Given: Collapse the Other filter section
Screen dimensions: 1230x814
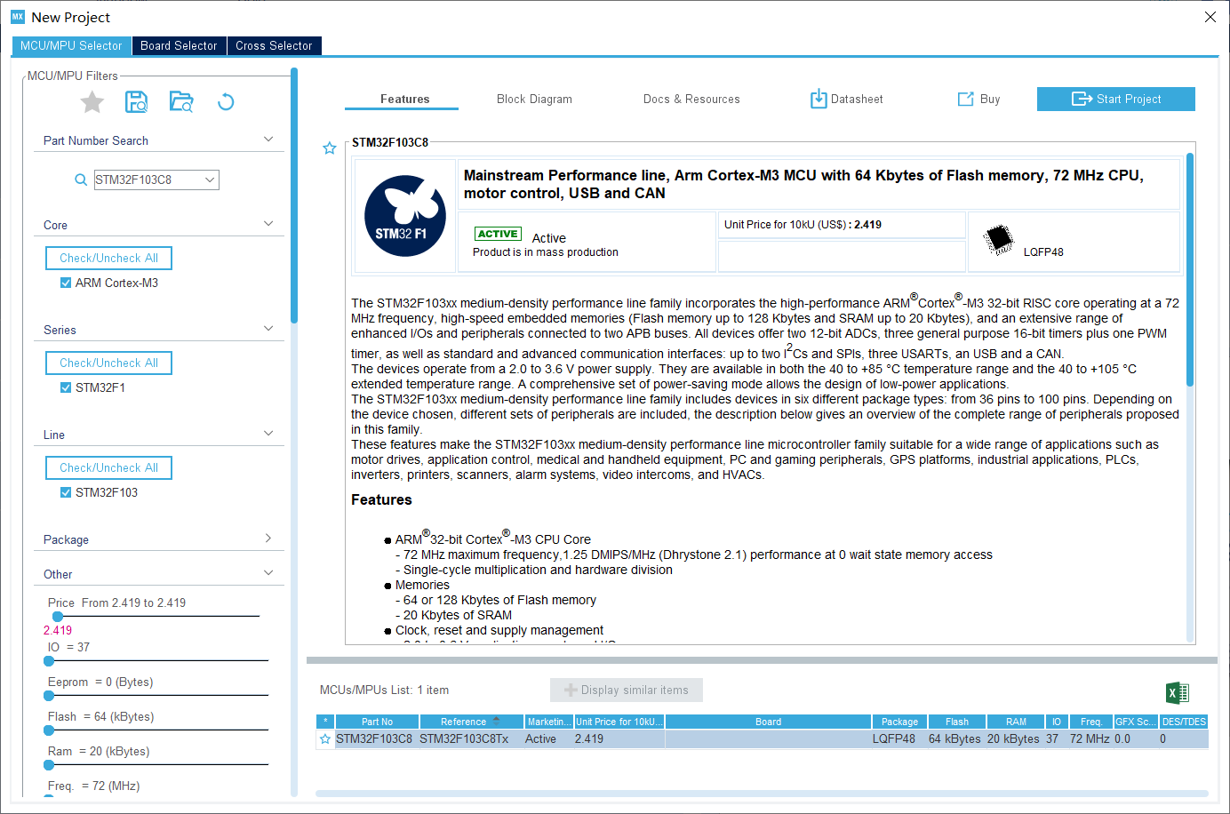Looking at the screenshot, I should pos(268,574).
